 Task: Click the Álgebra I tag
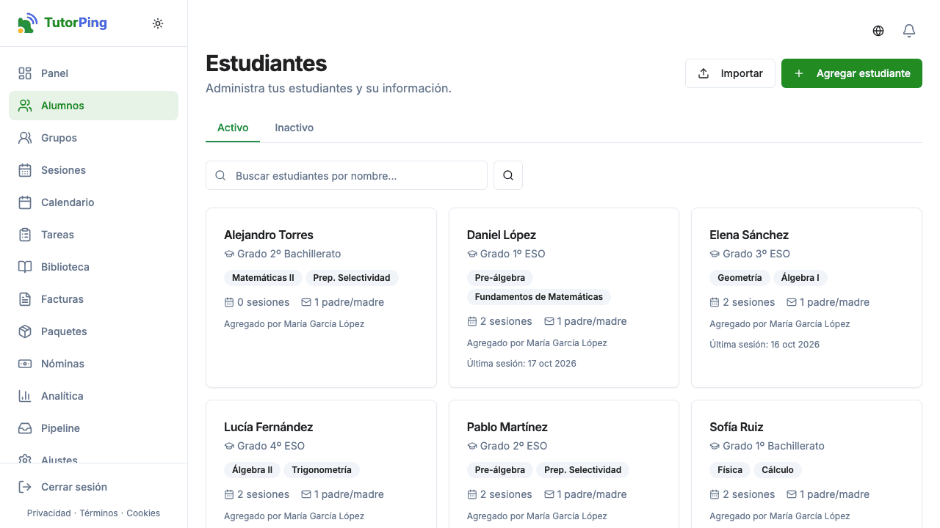click(800, 278)
